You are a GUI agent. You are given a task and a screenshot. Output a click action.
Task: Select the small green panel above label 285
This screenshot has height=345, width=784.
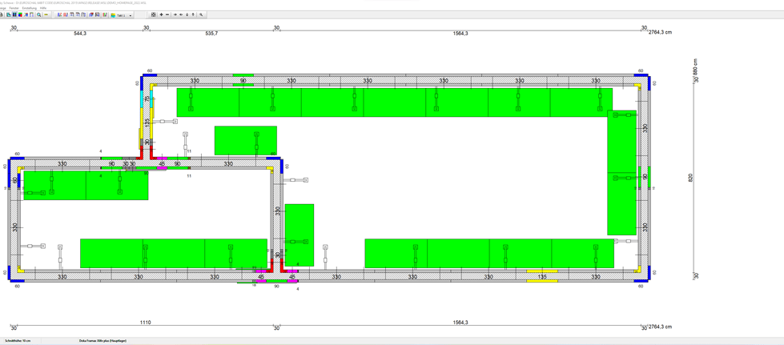[x=245, y=140]
